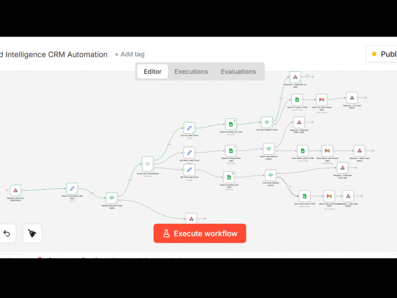This screenshot has width=397, height=298.
Task: Open the Set Warm Lead Score node
Action: tap(189, 153)
